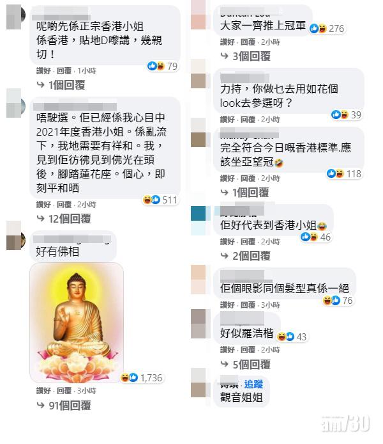View reactions with count 79
This screenshot has width=383, height=444.
click(x=163, y=67)
